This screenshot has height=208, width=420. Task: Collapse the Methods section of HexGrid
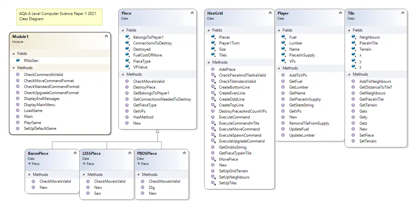click(208, 62)
